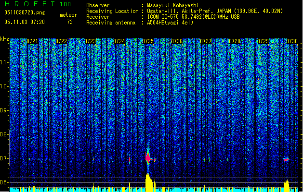This screenshot has height=192, width=303.
Task: Click the Receiver label
Action: (x=98, y=17)
